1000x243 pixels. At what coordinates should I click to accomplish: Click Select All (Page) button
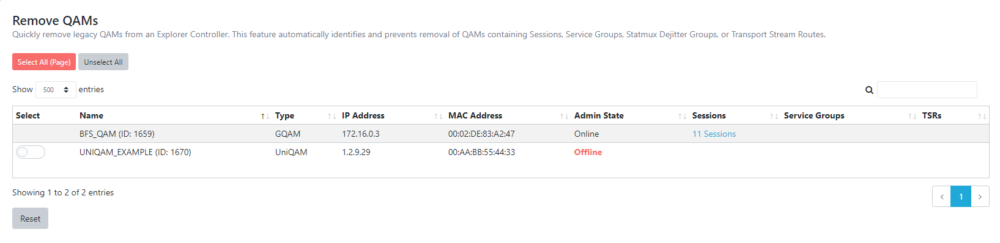click(x=44, y=62)
